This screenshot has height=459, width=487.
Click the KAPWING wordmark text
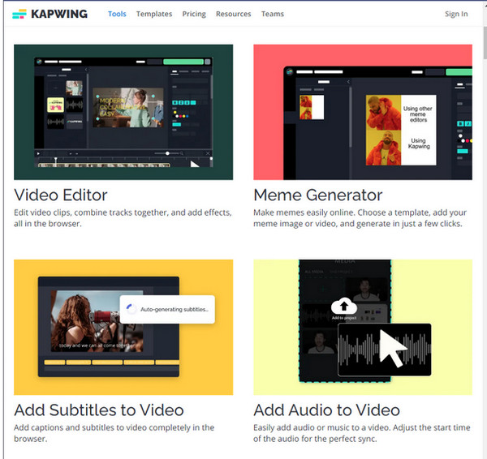pos(59,14)
